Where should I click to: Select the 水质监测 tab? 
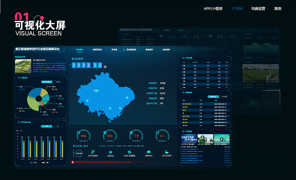point(166,50)
